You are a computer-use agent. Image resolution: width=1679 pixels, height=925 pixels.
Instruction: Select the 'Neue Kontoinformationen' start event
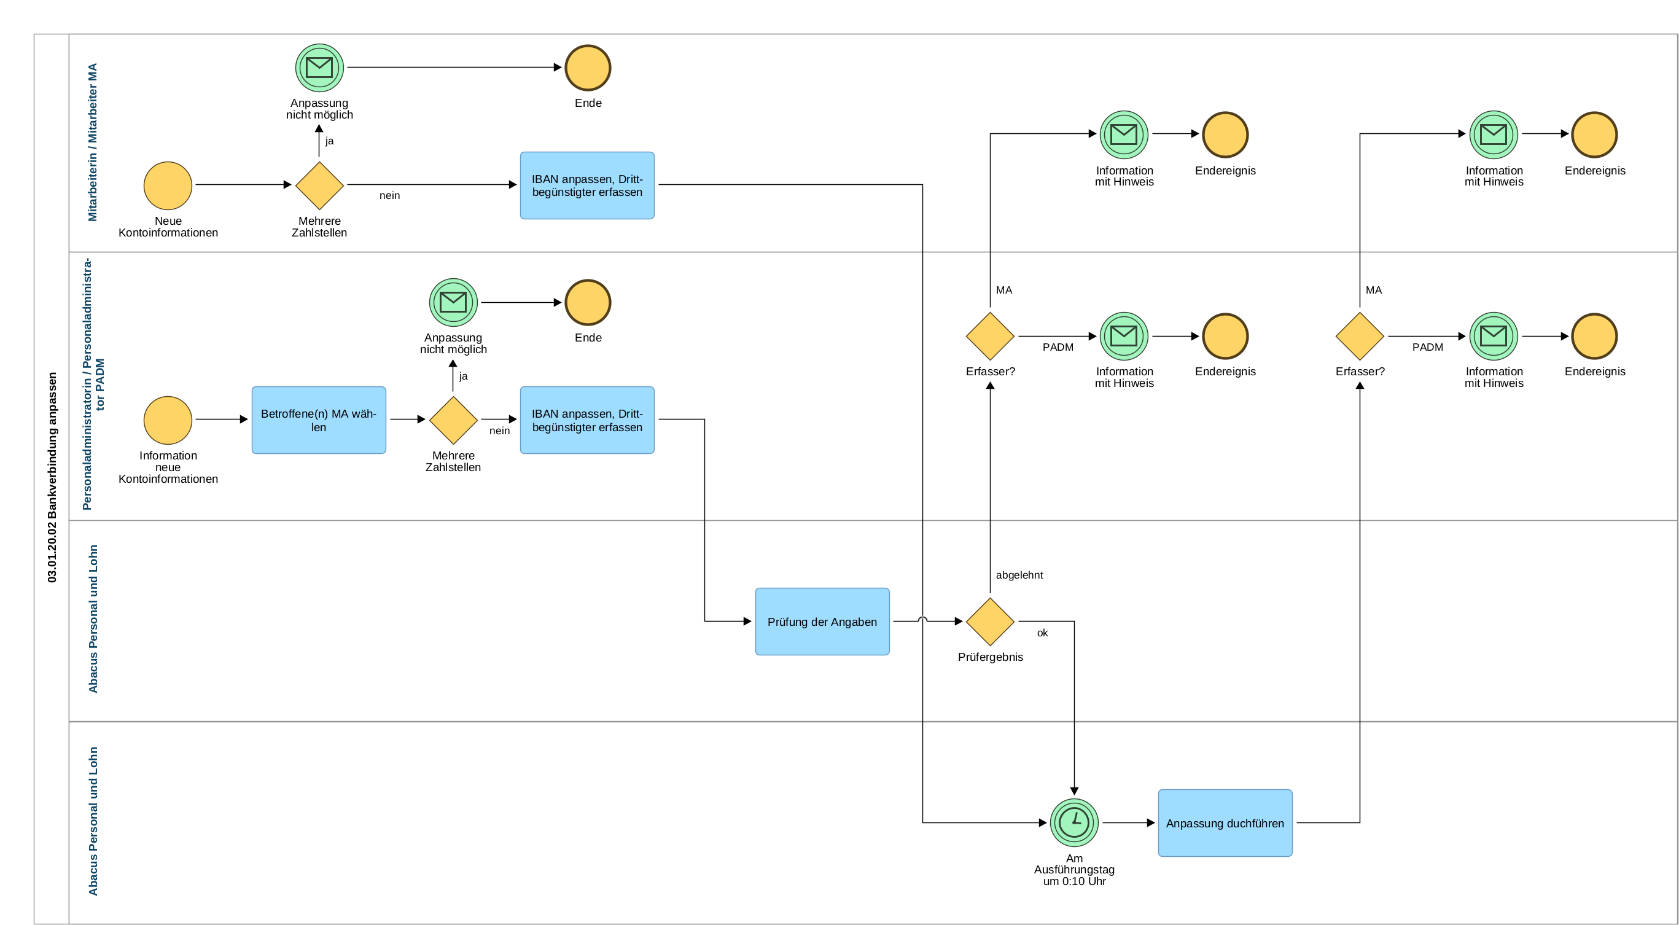click(168, 185)
